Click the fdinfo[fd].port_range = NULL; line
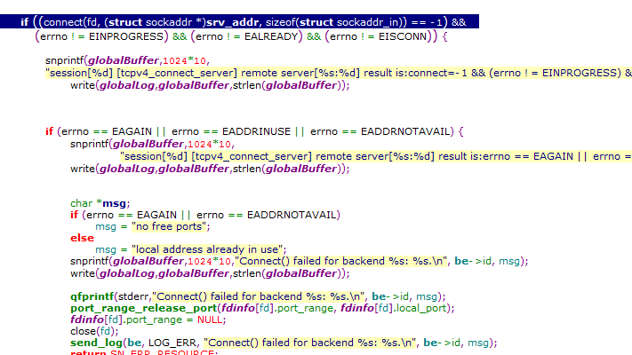The image size is (632, 355). click(148, 320)
